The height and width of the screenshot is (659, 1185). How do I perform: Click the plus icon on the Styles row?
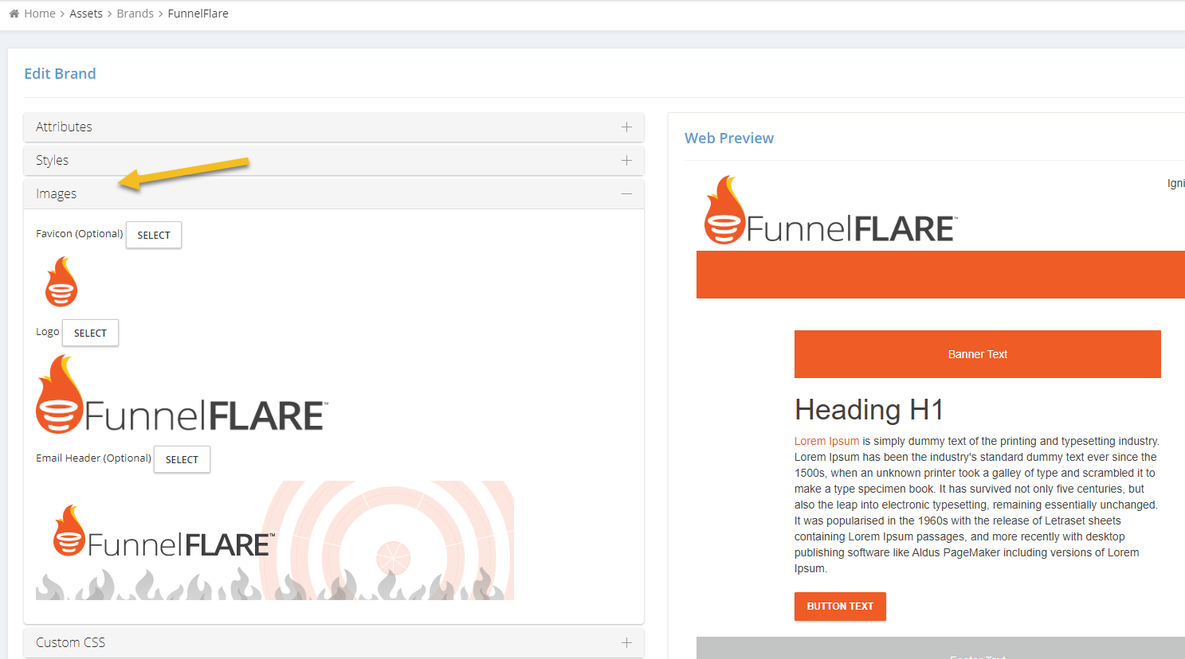(627, 160)
